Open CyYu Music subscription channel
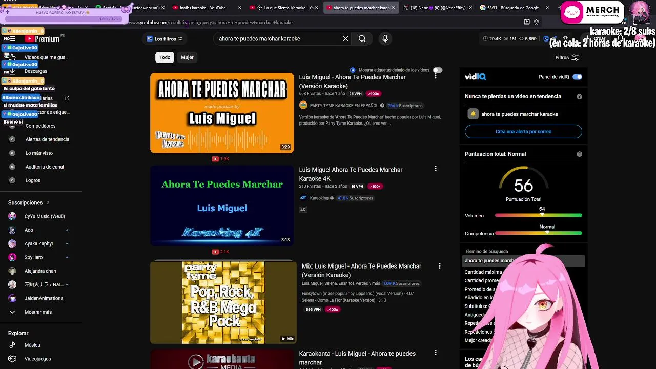Viewport: 656px width, 369px height. [x=45, y=216]
